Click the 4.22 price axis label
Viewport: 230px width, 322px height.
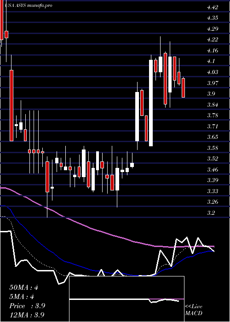coord(213,40)
